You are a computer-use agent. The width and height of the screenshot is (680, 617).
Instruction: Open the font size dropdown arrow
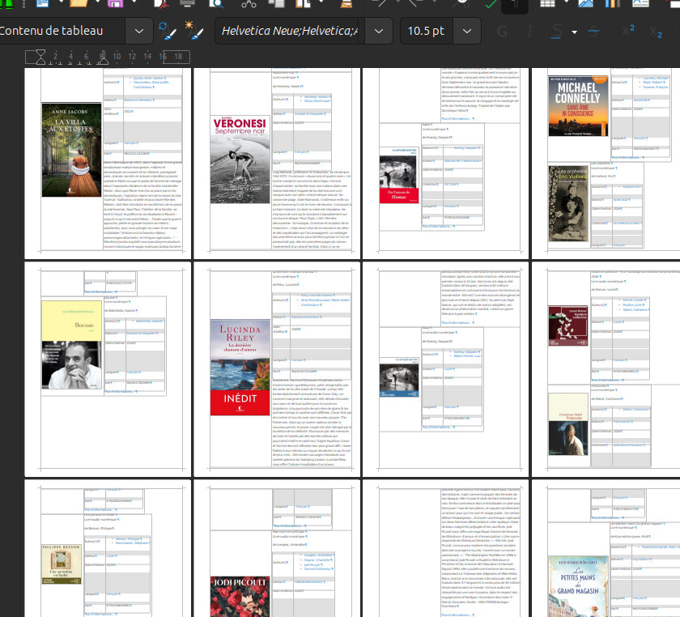(x=466, y=32)
